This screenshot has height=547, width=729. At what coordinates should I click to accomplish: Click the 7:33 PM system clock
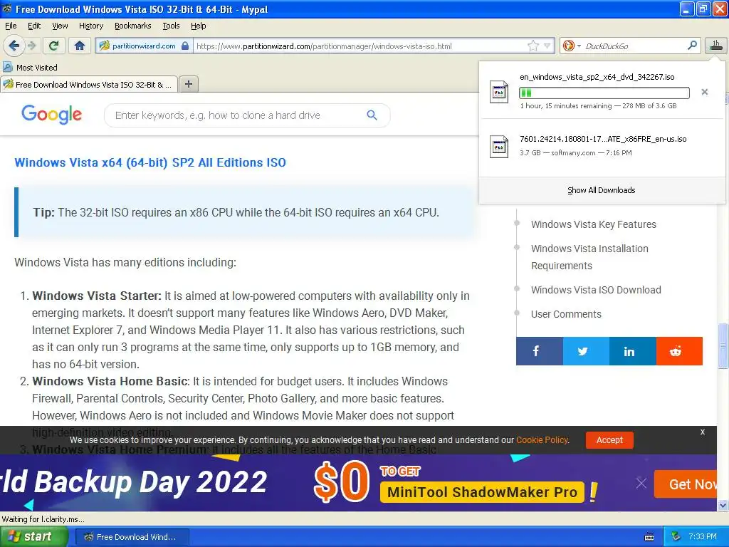pyautogui.click(x=703, y=536)
